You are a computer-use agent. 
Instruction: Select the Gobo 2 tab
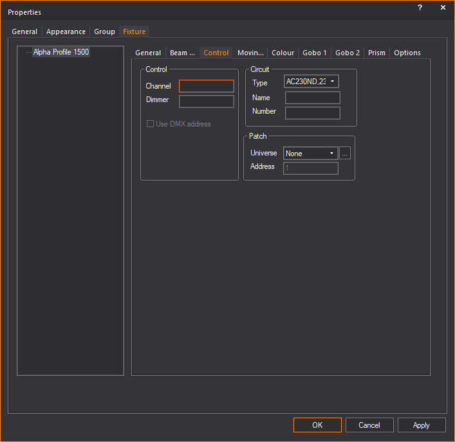click(x=348, y=53)
